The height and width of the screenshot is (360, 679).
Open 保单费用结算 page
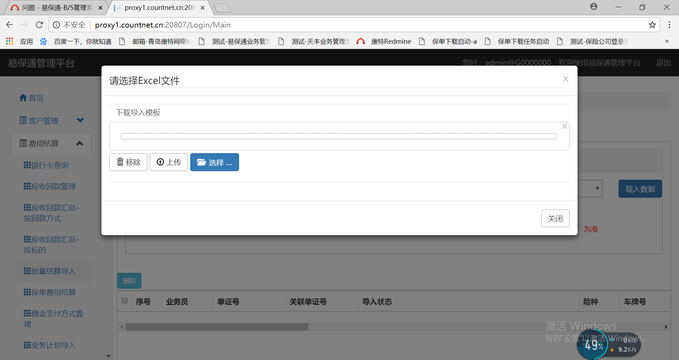pyautogui.click(x=50, y=292)
